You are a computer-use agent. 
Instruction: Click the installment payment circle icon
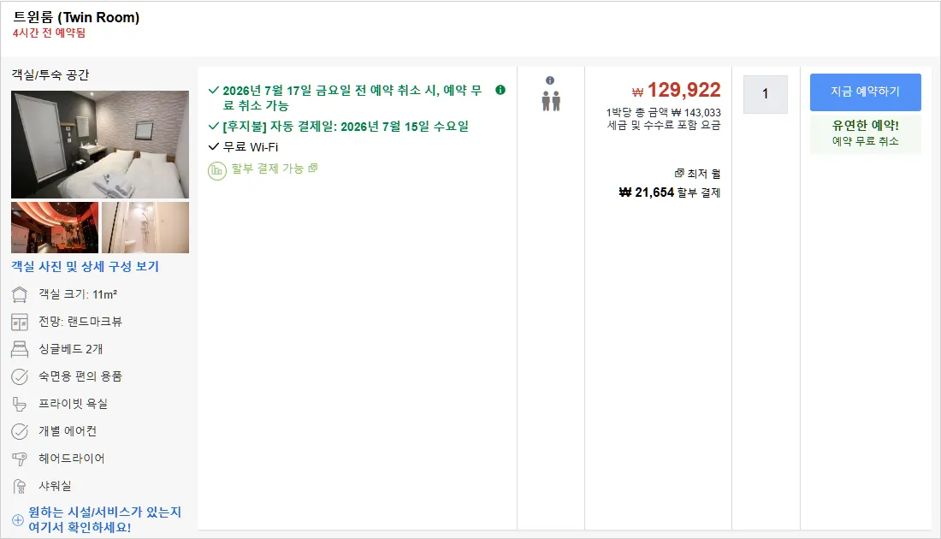click(x=216, y=170)
